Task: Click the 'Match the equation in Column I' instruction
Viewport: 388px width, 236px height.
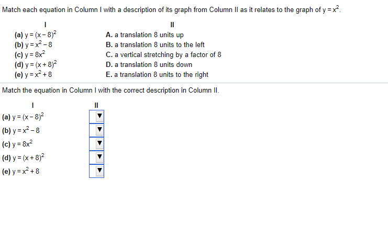Action: [110, 91]
